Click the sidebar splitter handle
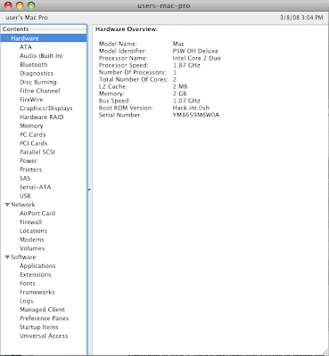329x356 pixels. point(89,190)
